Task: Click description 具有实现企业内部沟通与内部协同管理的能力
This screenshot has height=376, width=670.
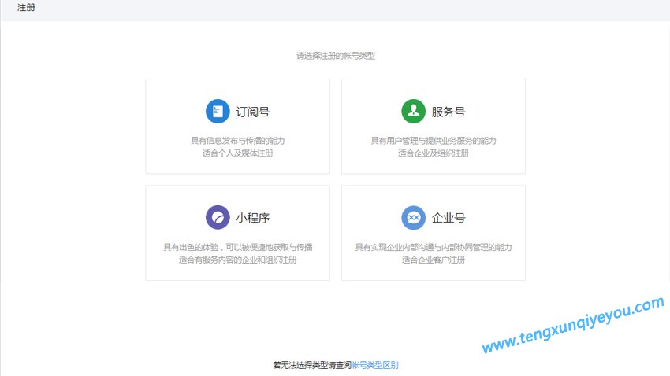Action: point(434,247)
